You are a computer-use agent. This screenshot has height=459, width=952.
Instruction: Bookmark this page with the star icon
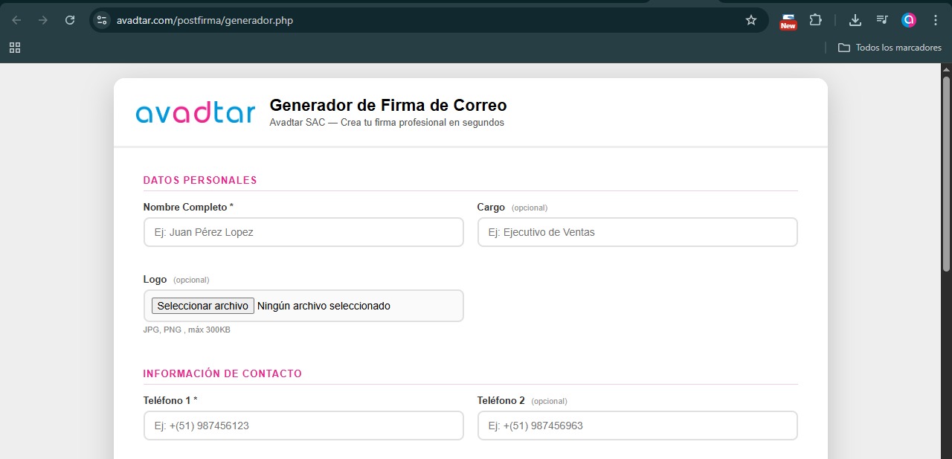(751, 20)
